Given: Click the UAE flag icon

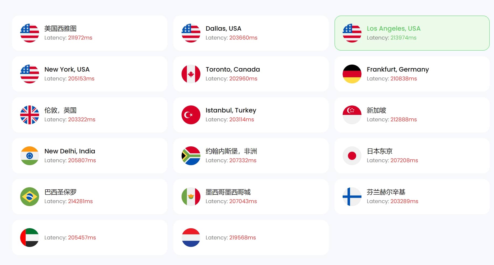Looking at the screenshot, I should (x=30, y=238).
